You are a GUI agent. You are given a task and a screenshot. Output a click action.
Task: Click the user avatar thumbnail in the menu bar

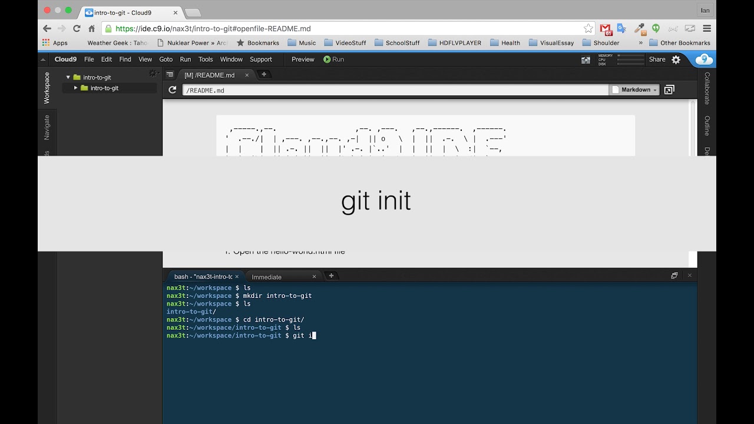pos(586,59)
